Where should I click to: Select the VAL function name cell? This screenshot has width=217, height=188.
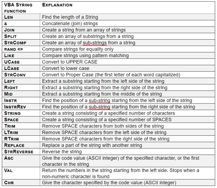click(x=9, y=170)
